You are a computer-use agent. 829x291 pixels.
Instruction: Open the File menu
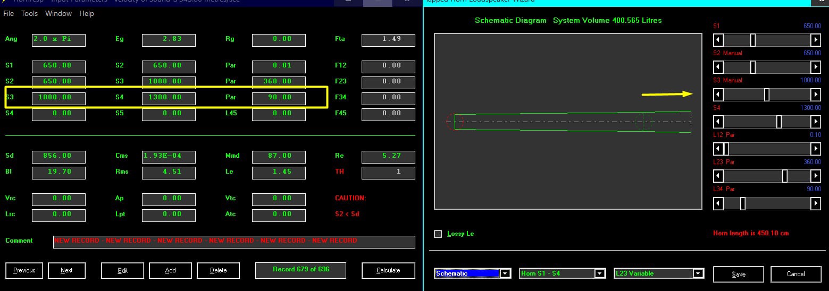point(9,13)
